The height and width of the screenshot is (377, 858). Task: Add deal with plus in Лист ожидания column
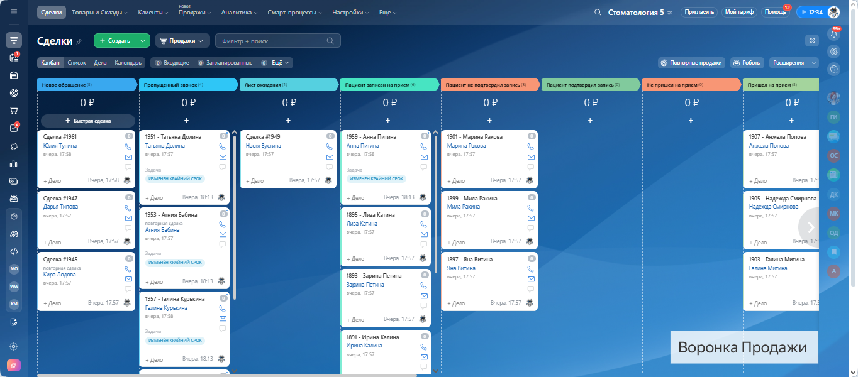click(288, 120)
